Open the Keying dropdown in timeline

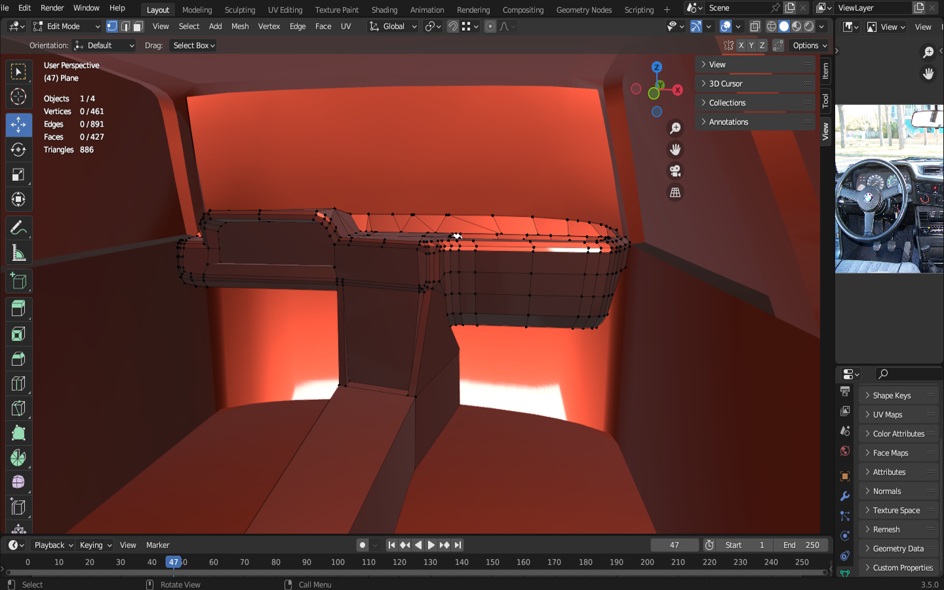point(95,545)
